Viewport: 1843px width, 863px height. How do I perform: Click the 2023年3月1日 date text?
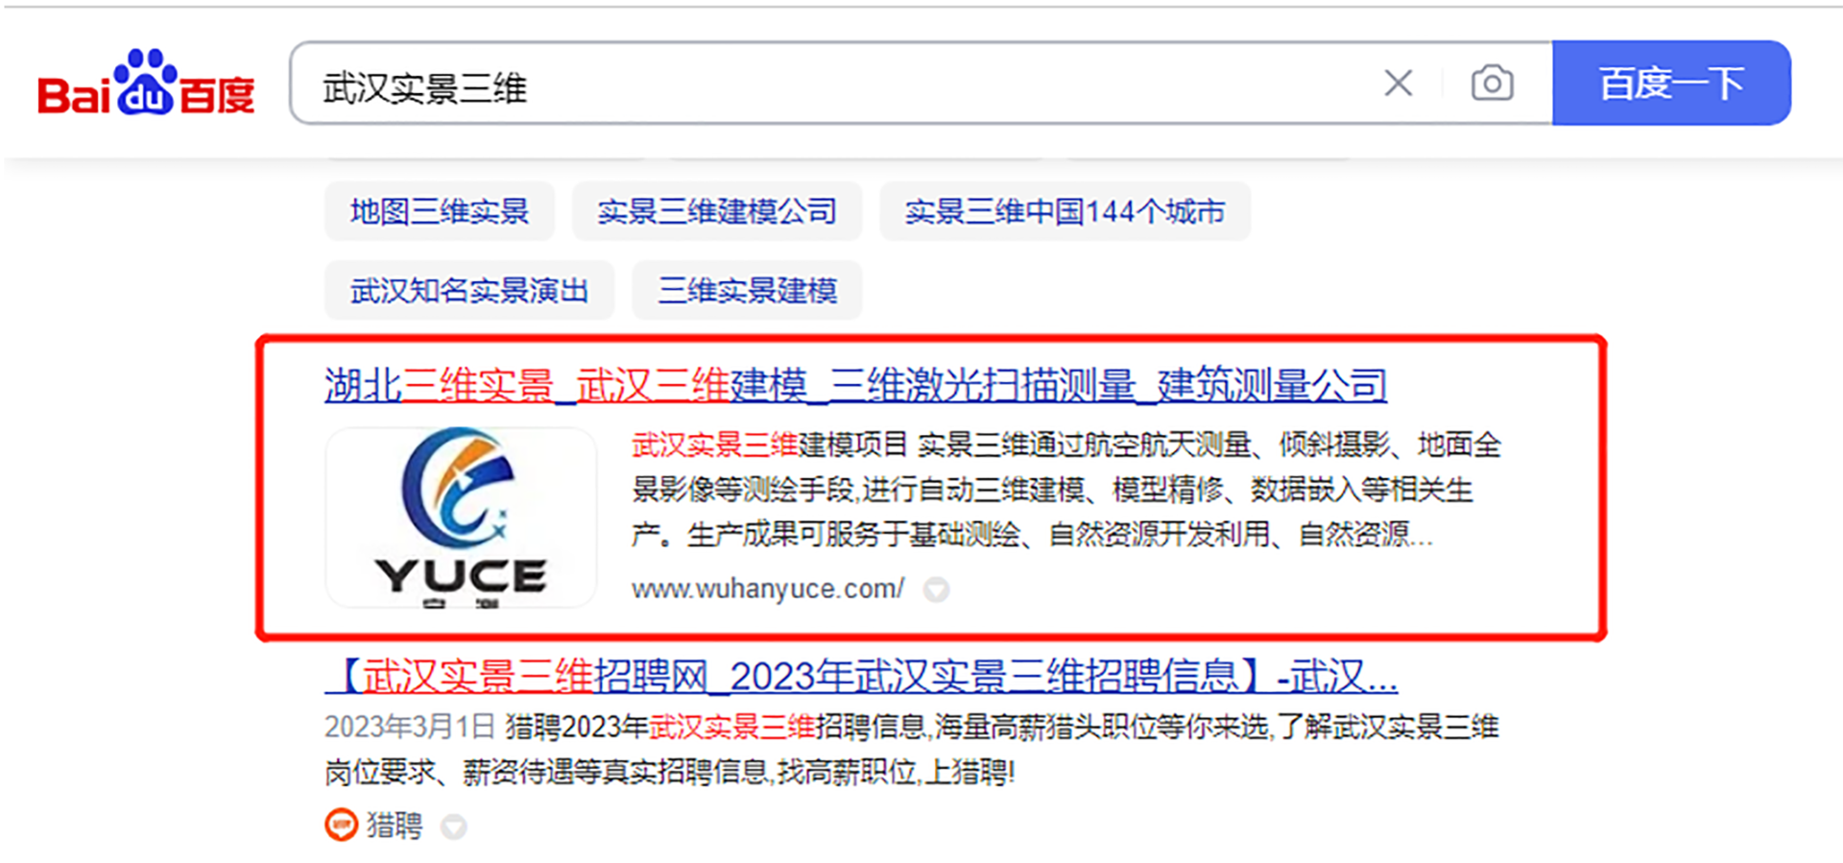tap(410, 727)
